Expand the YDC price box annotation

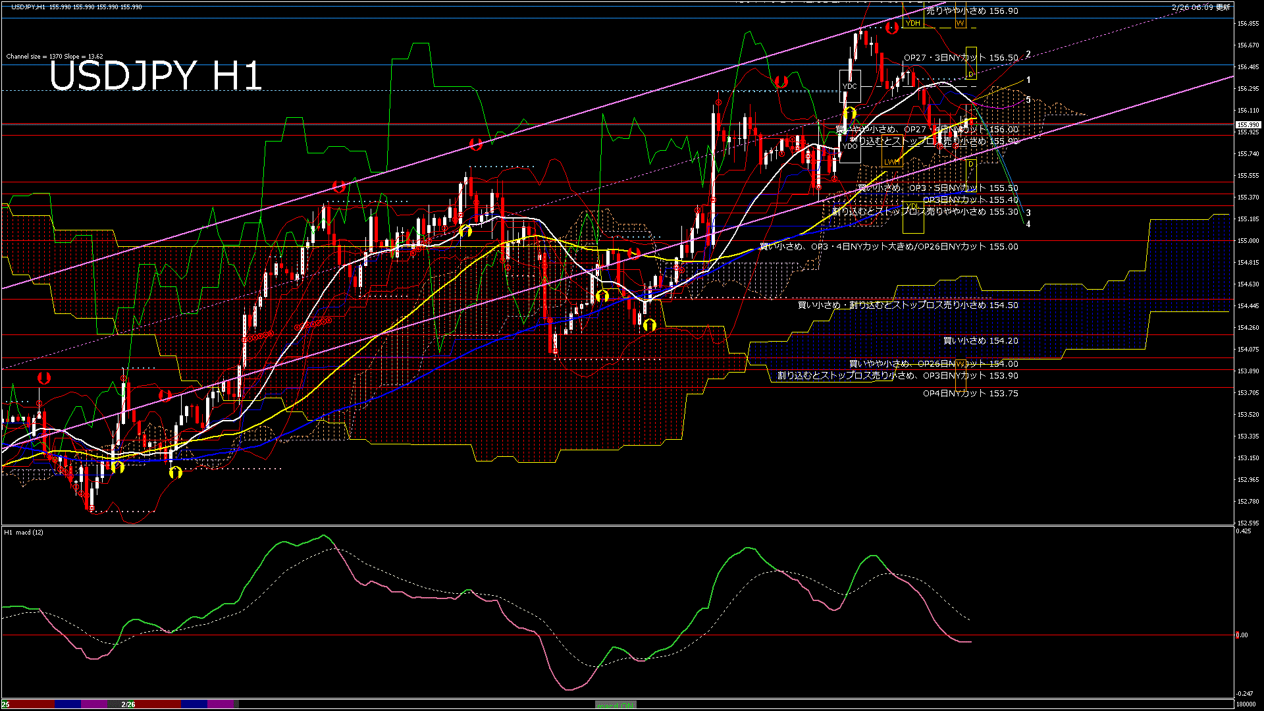point(850,86)
